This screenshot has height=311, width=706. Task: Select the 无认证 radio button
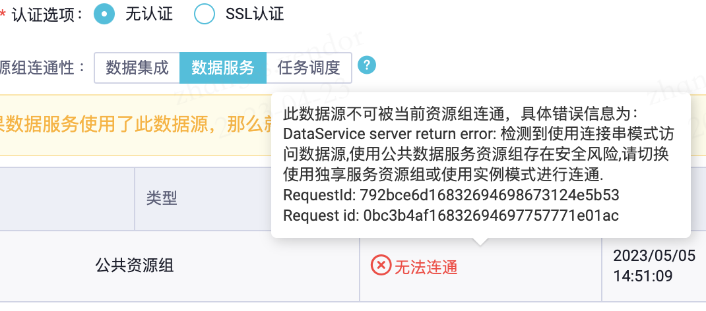[x=104, y=14]
